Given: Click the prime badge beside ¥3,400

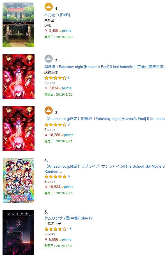Looking at the screenshot, I should tap(65, 31).
